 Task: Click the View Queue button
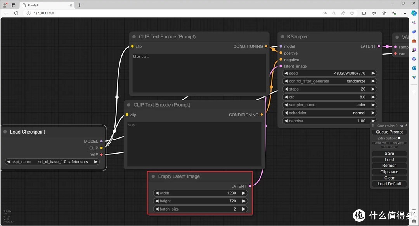coord(398,143)
